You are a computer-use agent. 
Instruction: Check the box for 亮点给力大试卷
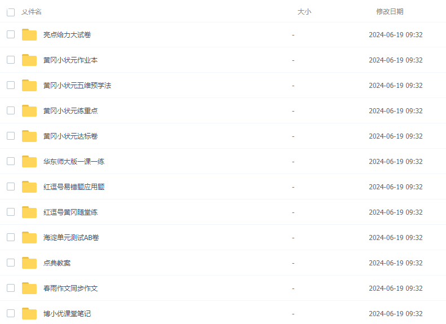tap(11, 34)
